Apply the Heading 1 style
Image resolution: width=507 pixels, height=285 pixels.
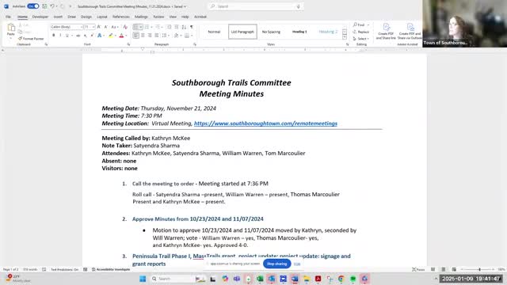coord(299,32)
